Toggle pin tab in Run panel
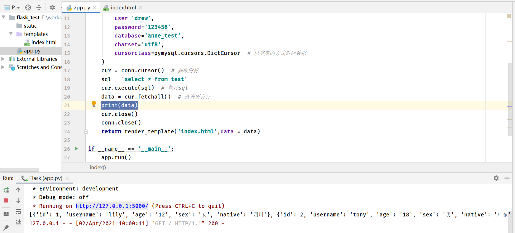Viewport: 515px width, 233px height. (x=6, y=227)
